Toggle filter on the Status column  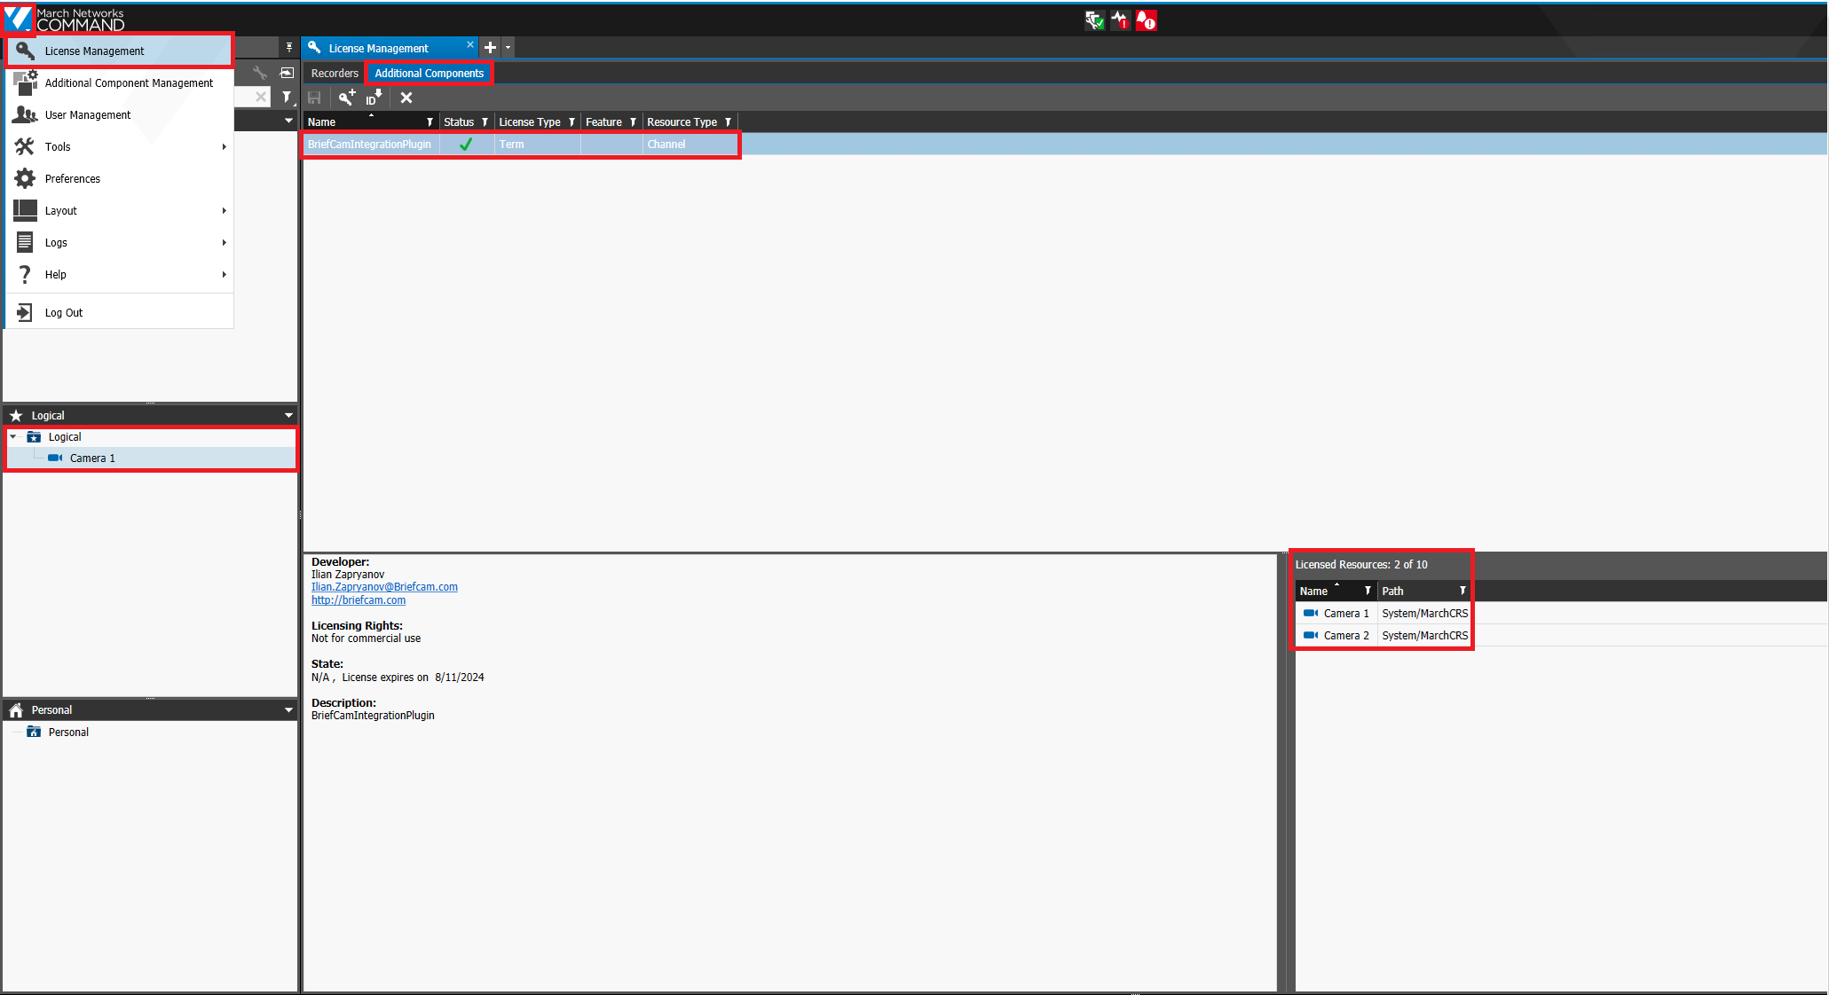(x=485, y=122)
